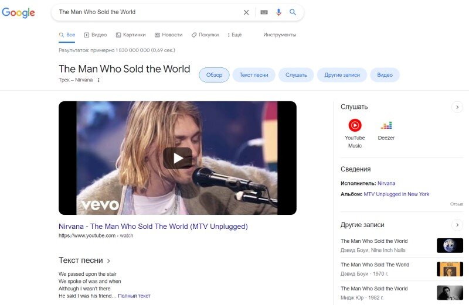
Task: Open the Nirvana artist link
Action: click(x=386, y=183)
